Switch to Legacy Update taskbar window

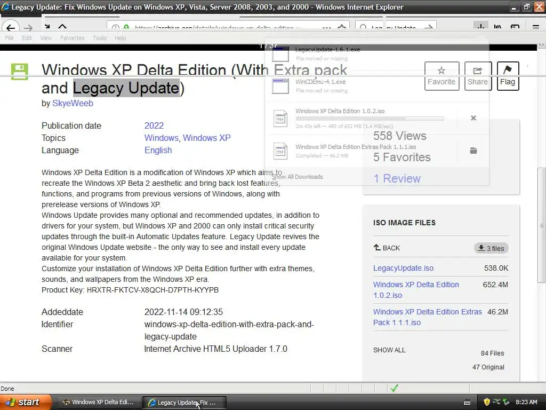coord(184,403)
